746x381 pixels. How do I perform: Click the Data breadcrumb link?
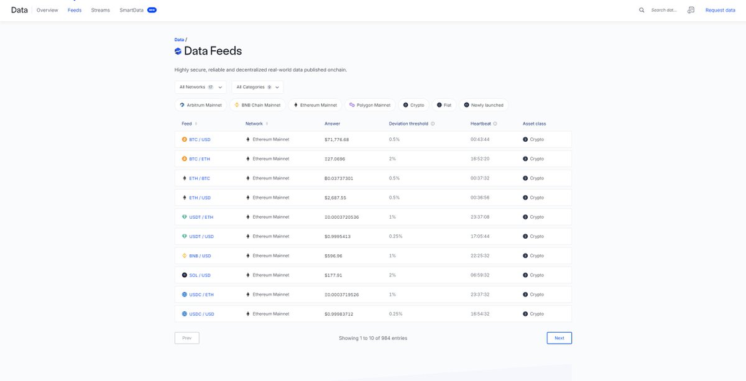(x=179, y=39)
